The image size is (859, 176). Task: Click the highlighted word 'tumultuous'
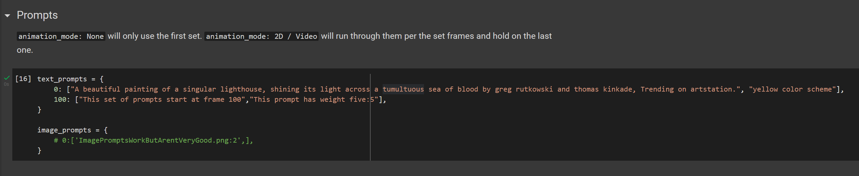coord(403,89)
